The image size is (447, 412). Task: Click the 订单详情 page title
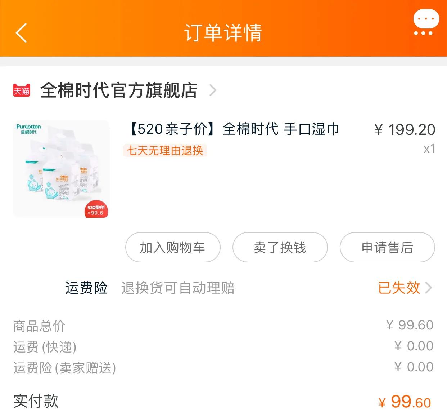pos(223,33)
